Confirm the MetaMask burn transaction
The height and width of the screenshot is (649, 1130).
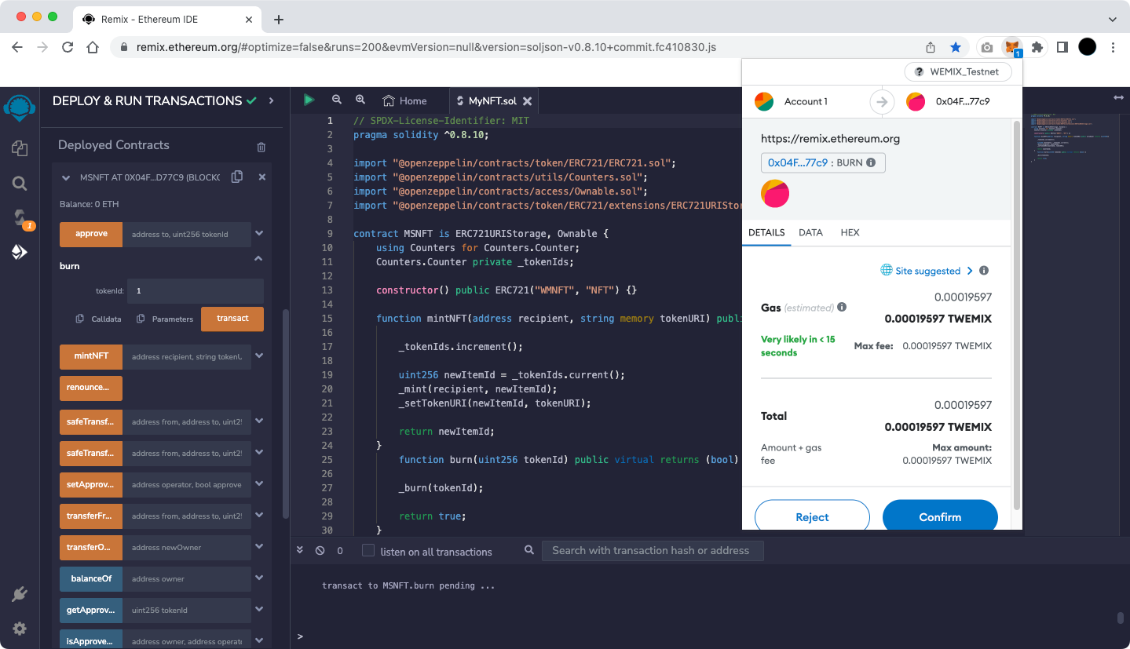click(x=940, y=517)
